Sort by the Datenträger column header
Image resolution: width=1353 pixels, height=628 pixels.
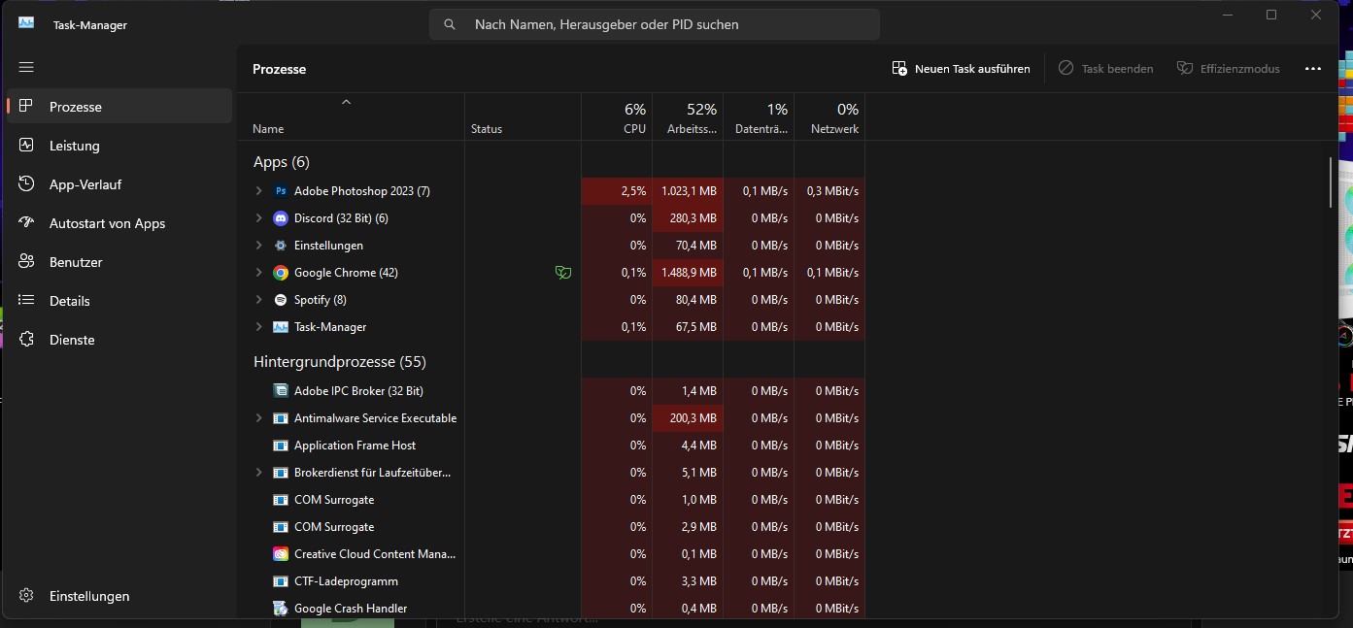click(x=759, y=117)
